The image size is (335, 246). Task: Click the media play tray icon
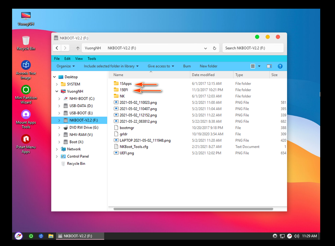tap(275, 236)
